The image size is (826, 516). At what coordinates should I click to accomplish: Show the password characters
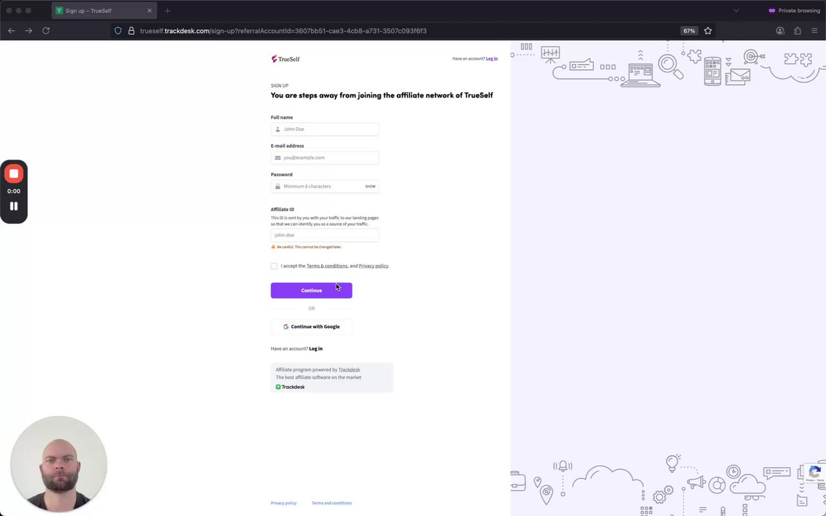point(370,187)
